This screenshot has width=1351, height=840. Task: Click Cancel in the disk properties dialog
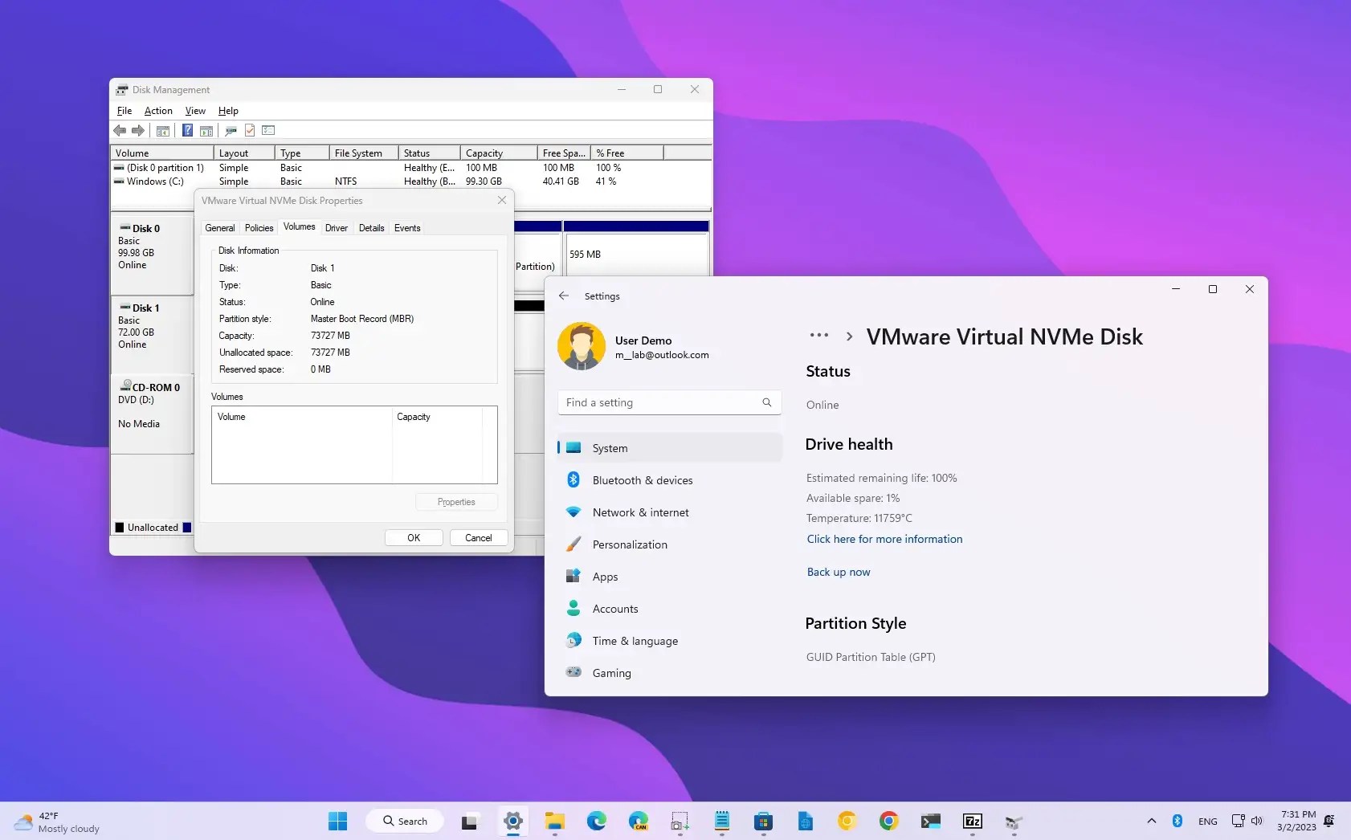click(x=477, y=537)
